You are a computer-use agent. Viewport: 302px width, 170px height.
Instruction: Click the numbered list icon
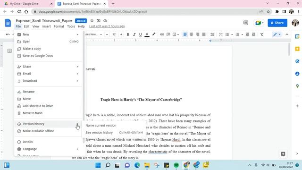coord(237,34)
